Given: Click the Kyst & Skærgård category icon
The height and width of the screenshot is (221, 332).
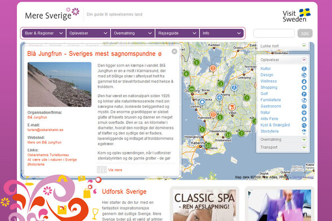Looking at the screenshot, I should click(304, 125).
